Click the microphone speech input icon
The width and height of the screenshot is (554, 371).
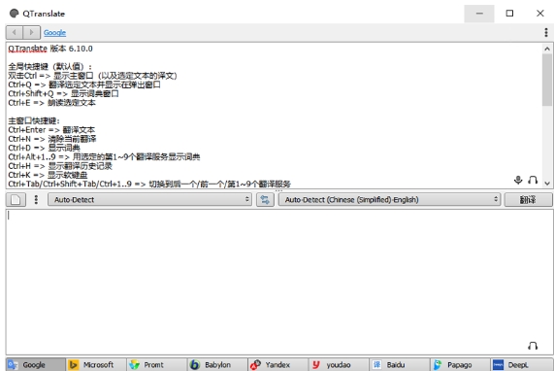(x=518, y=180)
